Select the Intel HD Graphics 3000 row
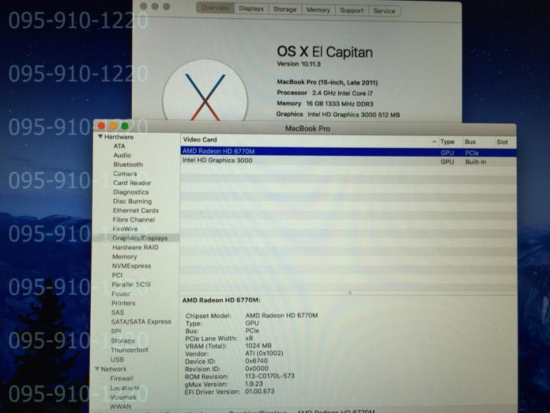This screenshot has height=413, width=550. click(349, 161)
